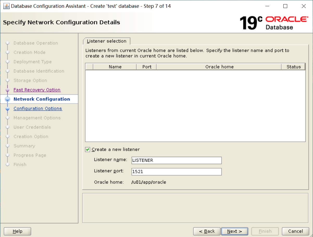Click the Summary step label

click(x=24, y=146)
